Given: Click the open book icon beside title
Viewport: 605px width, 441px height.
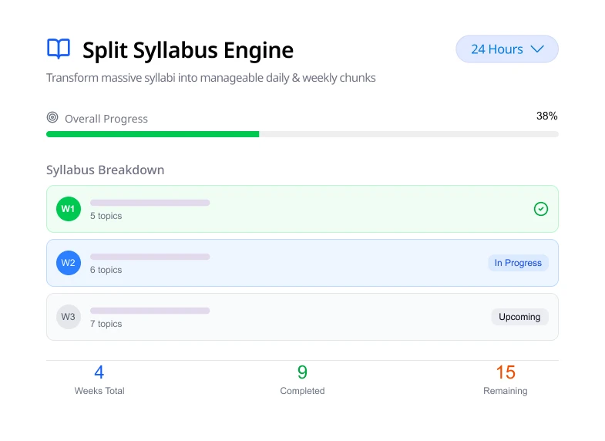Looking at the screenshot, I should click(x=59, y=49).
